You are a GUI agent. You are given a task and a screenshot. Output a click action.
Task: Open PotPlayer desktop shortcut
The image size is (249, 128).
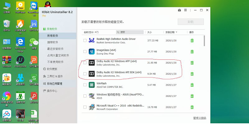click(20, 7)
